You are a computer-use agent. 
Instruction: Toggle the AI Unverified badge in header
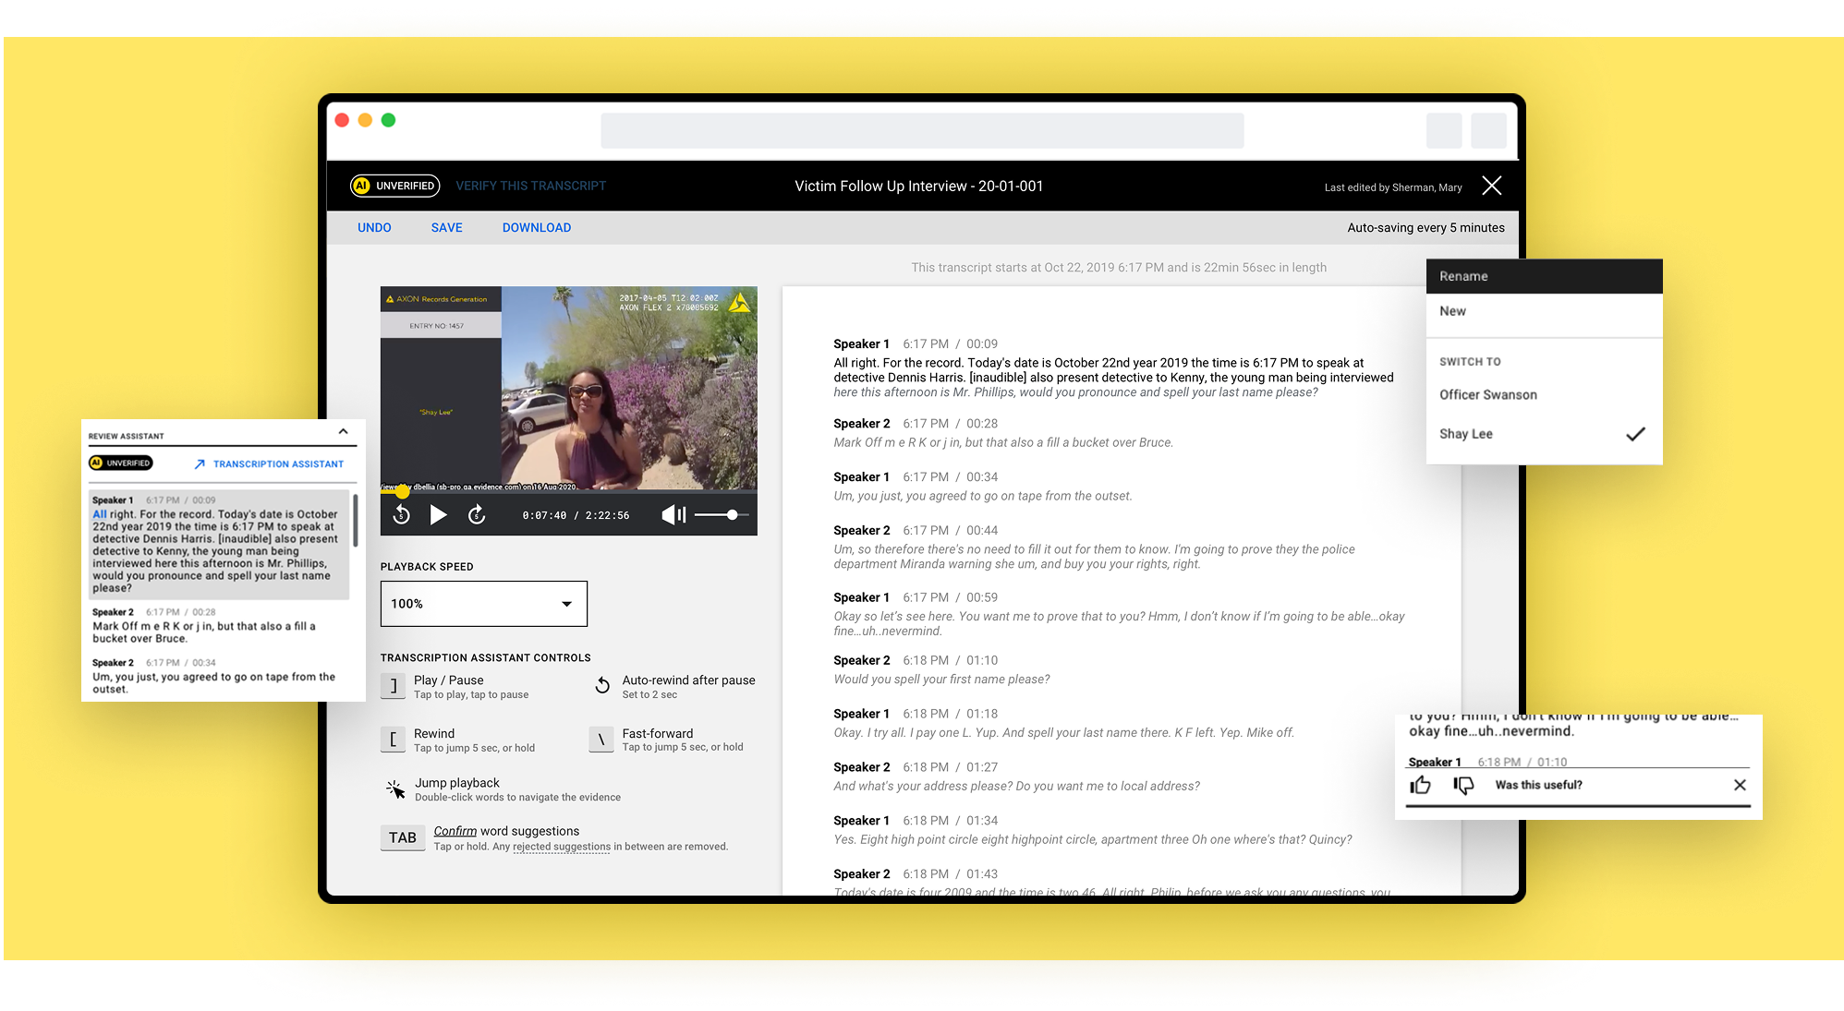click(394, 186)
